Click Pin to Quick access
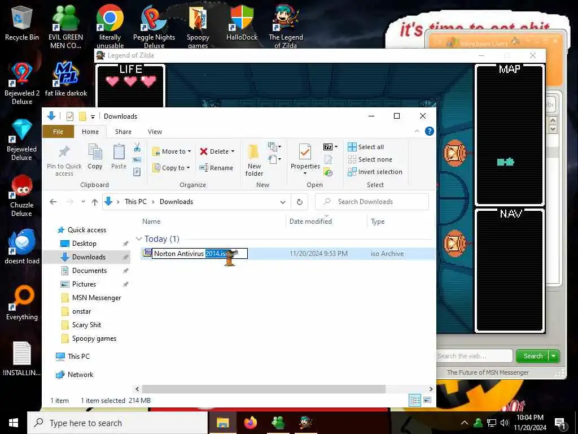The width and height of the screenshot is (578, 434). pos(64,160)
